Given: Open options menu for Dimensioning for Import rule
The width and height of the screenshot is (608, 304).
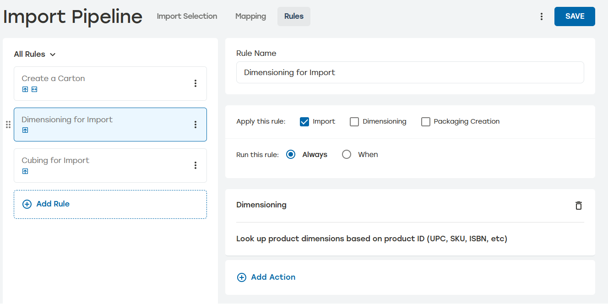Looking at the screenshot, I should tap(195, 125).
